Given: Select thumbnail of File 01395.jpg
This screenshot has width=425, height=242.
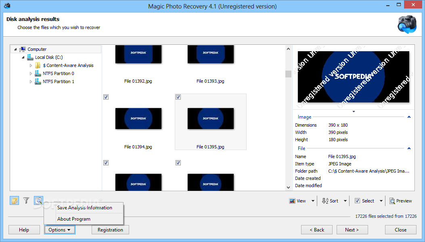Looking at the screenshot, I should [x=211, y=119].
